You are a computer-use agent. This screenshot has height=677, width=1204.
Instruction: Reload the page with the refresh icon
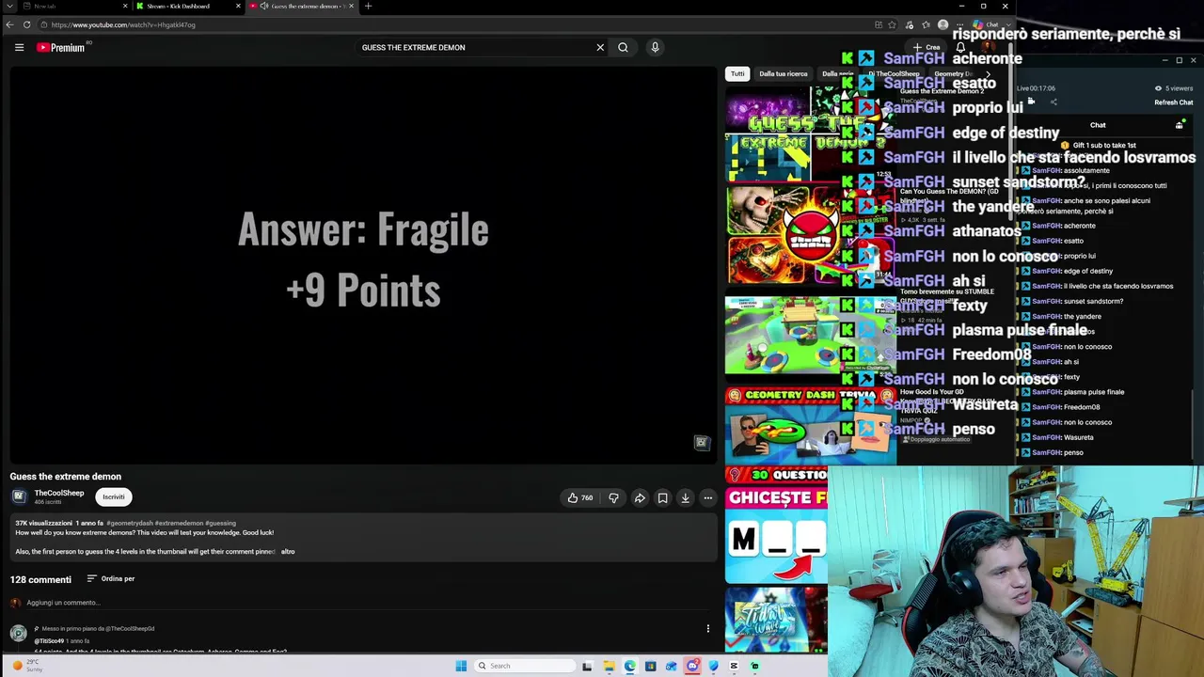26,24
